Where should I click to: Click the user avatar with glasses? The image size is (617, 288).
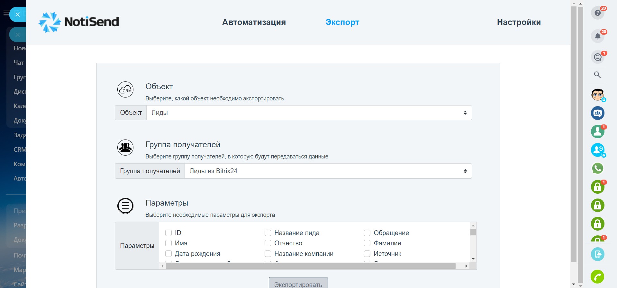(597, 95)
